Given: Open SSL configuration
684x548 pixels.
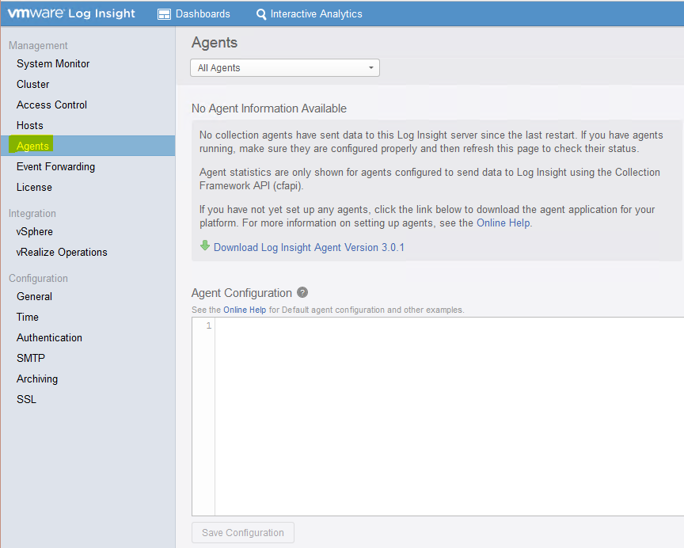Looking at the screenshot, I should click(26, 399).
